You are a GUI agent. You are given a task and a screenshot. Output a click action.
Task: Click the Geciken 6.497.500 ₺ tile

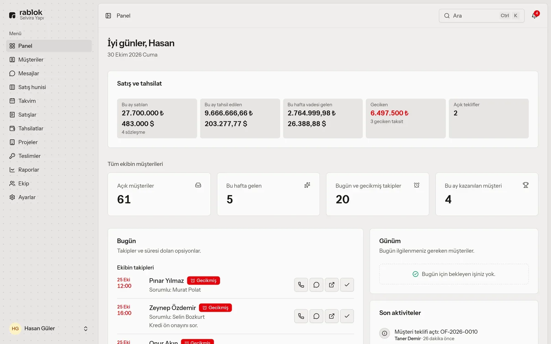406,118
